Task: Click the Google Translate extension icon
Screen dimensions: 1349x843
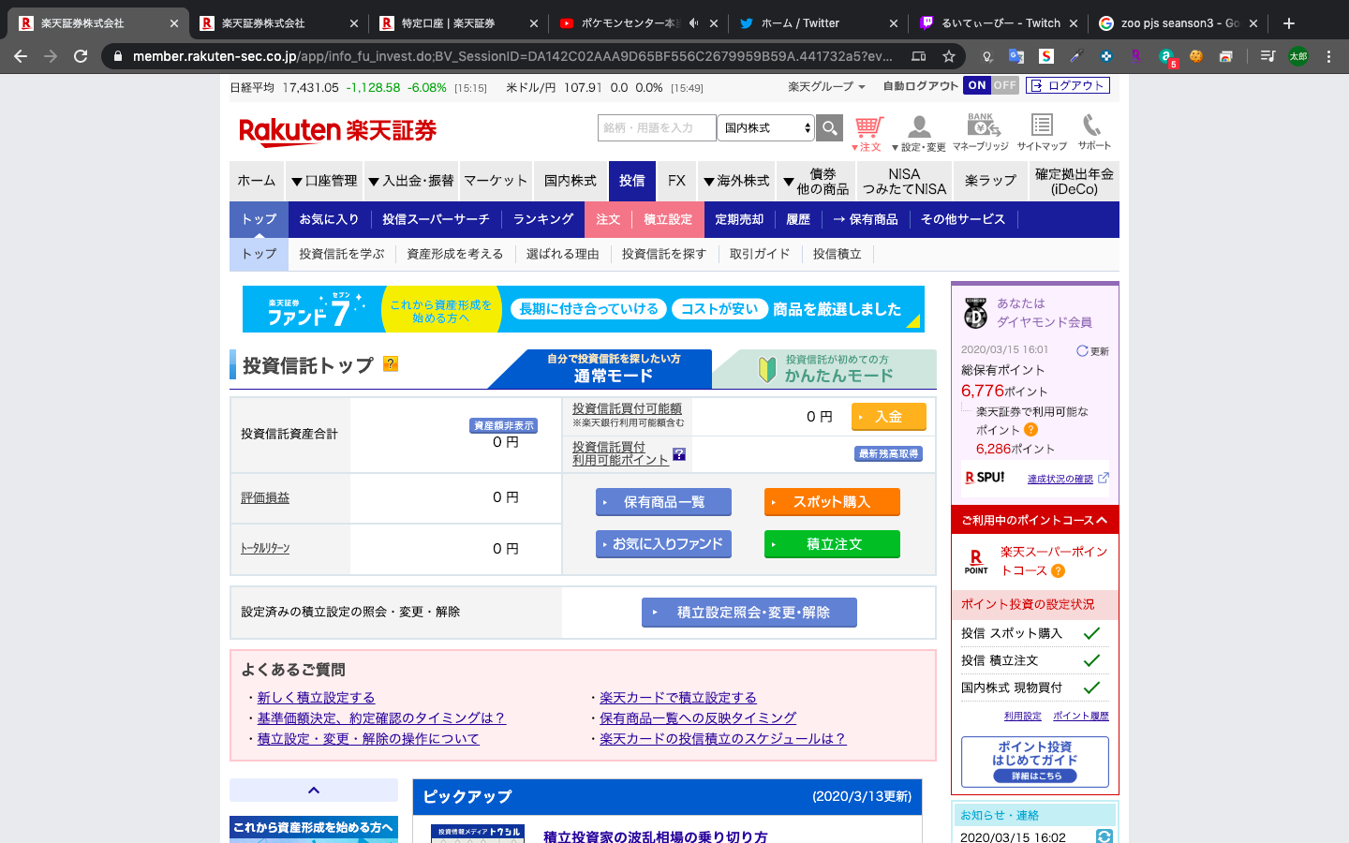Action: (1016, 56)
